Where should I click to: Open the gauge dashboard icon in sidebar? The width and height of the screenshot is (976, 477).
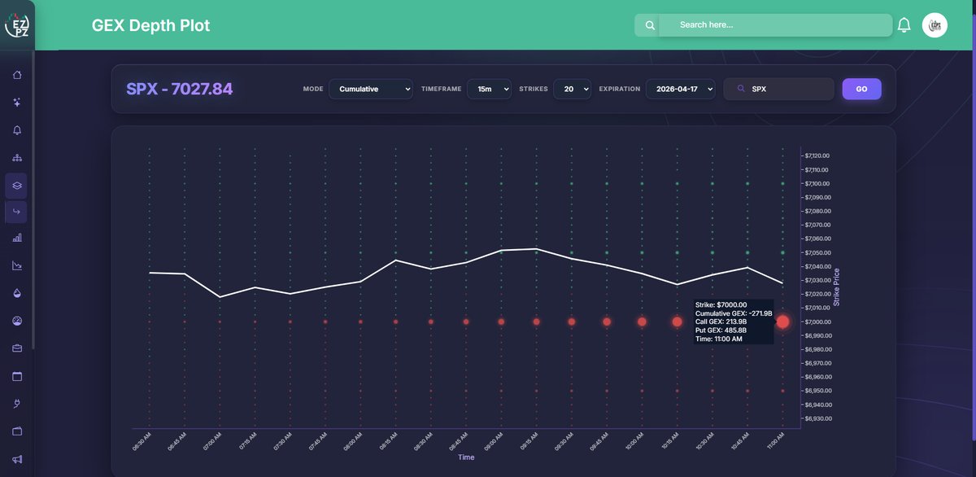[17, 321]
